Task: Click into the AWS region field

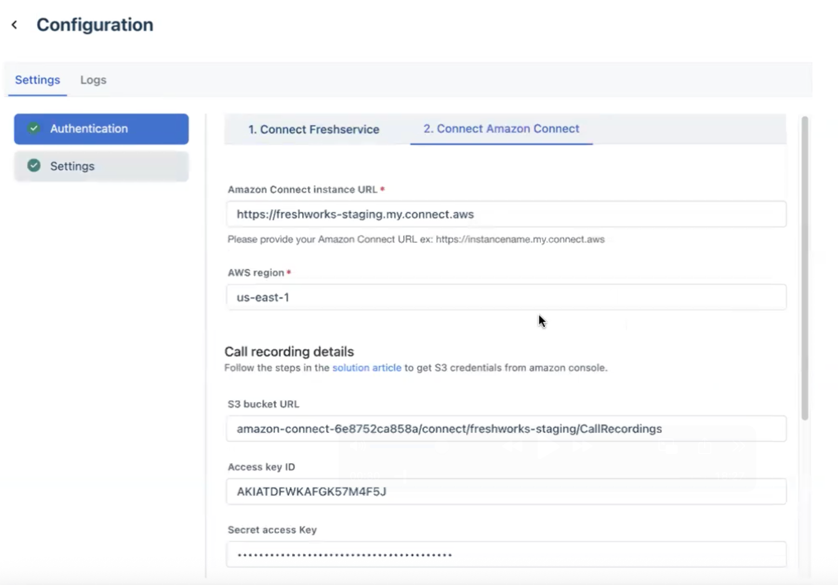Action: coord(506,297)
